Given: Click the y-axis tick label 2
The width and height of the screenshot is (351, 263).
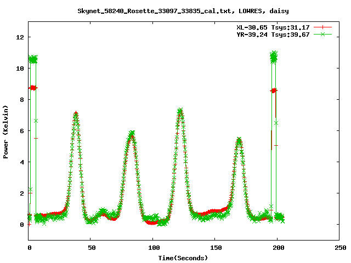Looking at the screenshot, I should pyautogui.click(x=22, y=193).
